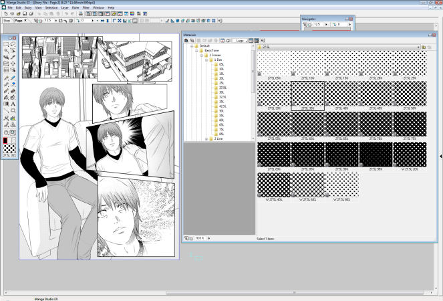
Task: Select the Zoom magnifier tool in toolbox
Action: [13, 132]
